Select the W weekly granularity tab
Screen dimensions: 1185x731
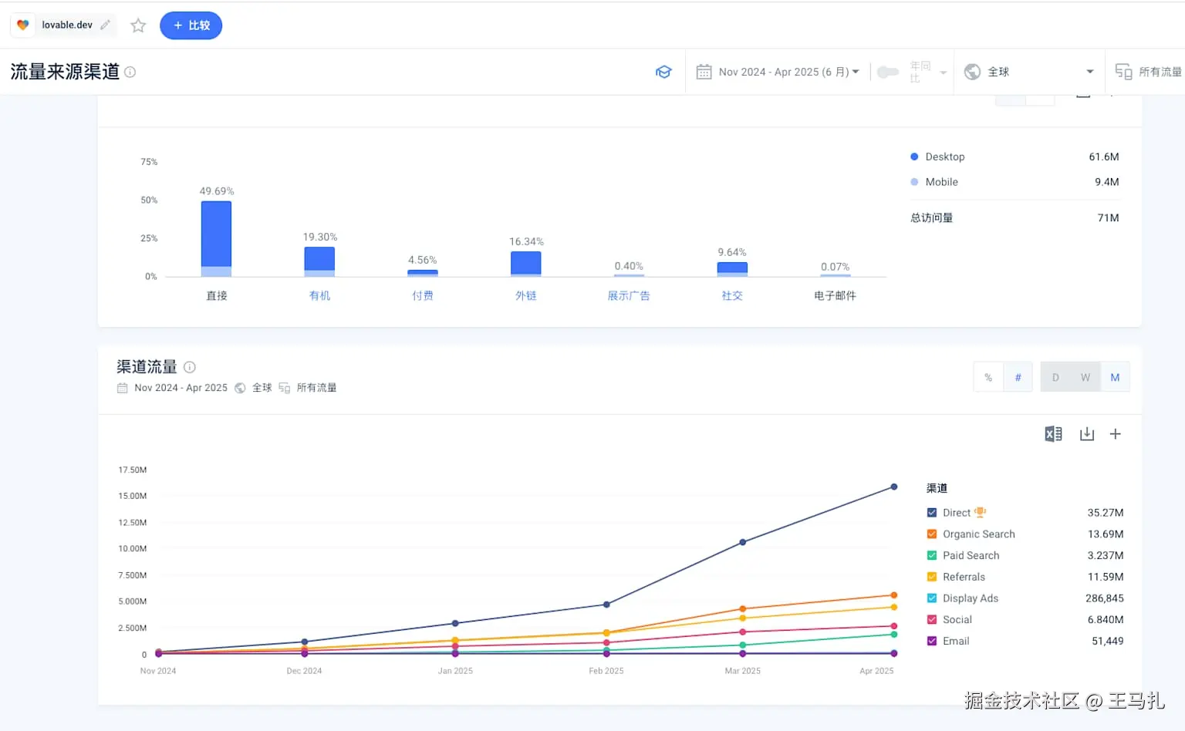point(1085,377)
